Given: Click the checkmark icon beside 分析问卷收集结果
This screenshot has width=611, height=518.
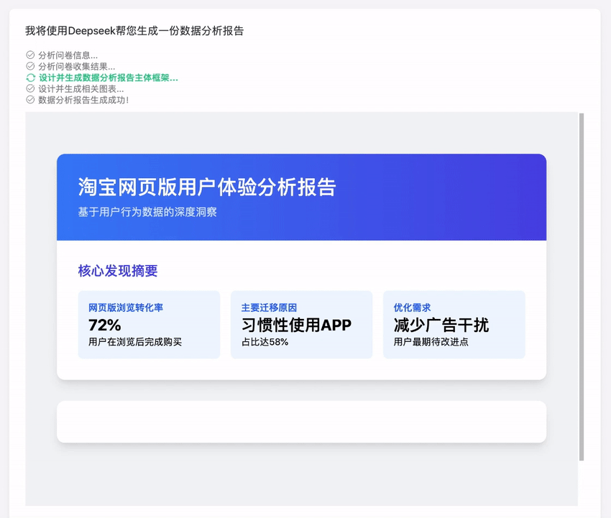Looking at the screenshot, I should tap(30, 66).
